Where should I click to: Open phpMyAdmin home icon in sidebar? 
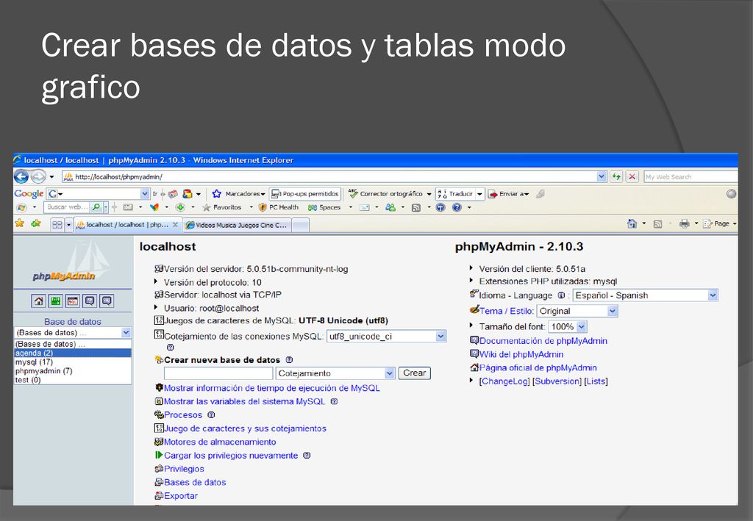(x=38, y=301)
